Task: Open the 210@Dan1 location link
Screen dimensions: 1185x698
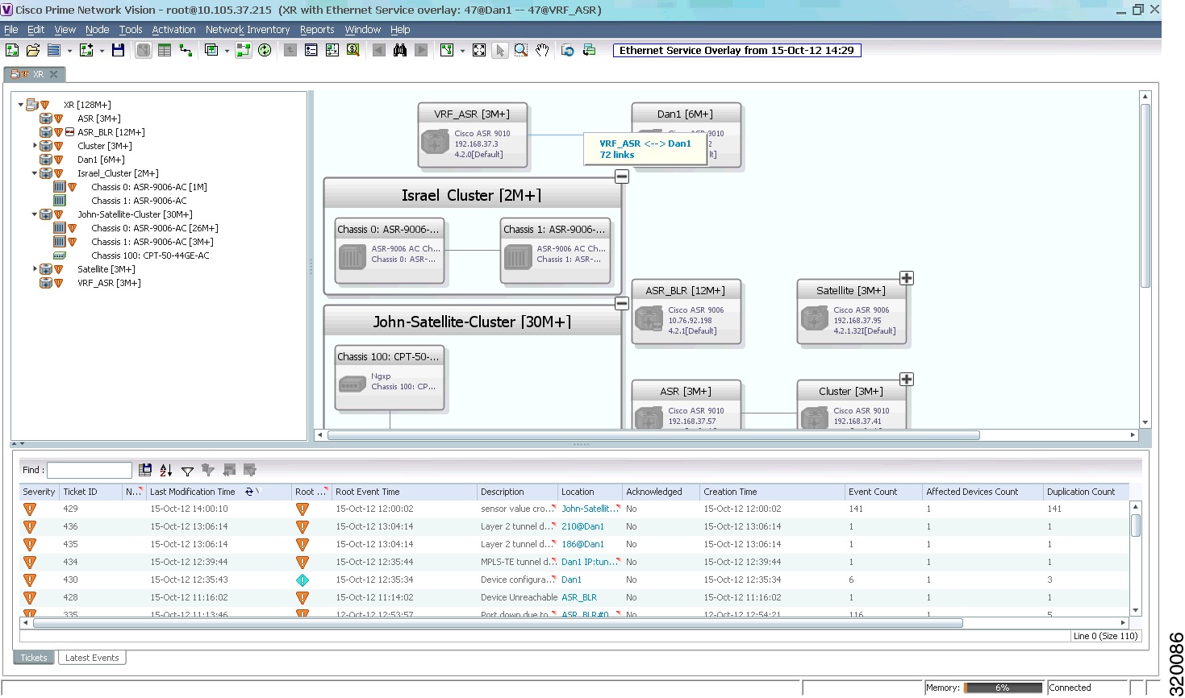Action: click(x=582, y=527)
